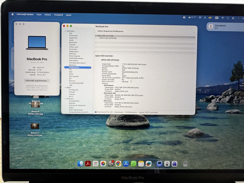Image resolution: width=244 pixels, height=183 pixels.
Task: Open the Certificări de reglementare link
Action: tap(37, 85)
